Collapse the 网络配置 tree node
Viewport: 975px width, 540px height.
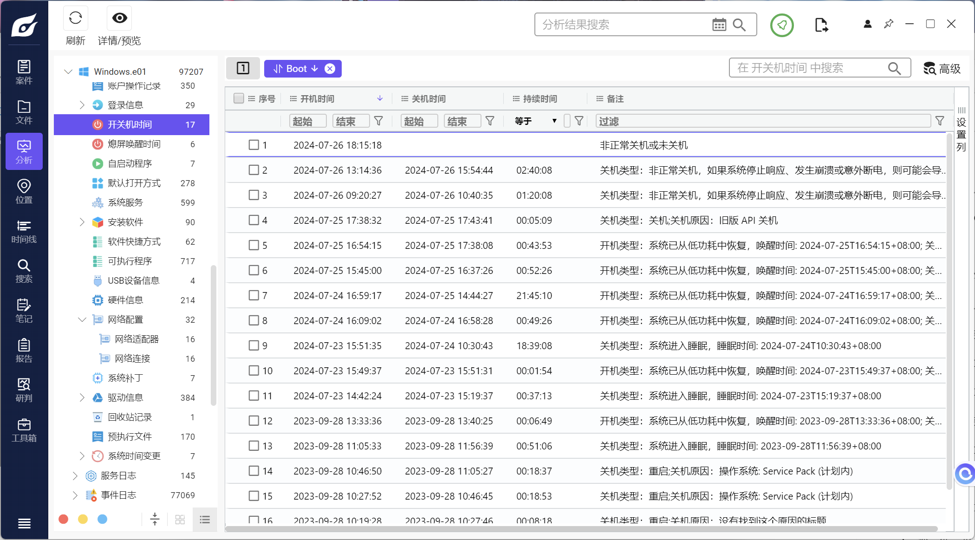(x=82, y=319)
